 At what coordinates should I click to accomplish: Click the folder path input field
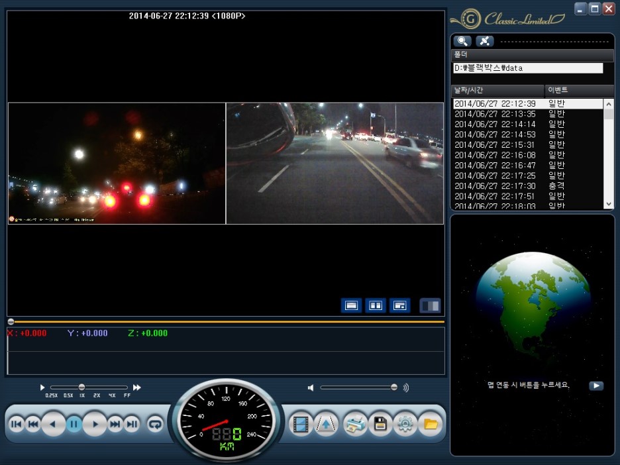[x=528, y=68]
